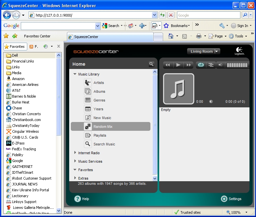Browse music by Genres
Image resolution: width=256 pixels, height=217 pixels.
pos(99,100)
